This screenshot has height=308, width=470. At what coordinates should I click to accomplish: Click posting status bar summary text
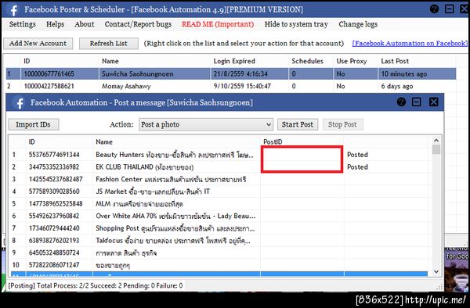point(96,285)
